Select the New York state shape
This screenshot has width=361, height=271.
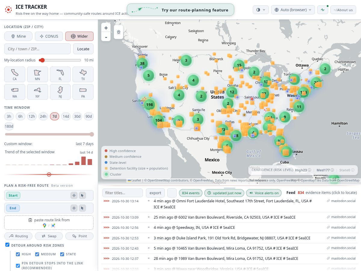pyautogui.click(x=37, y=92)
